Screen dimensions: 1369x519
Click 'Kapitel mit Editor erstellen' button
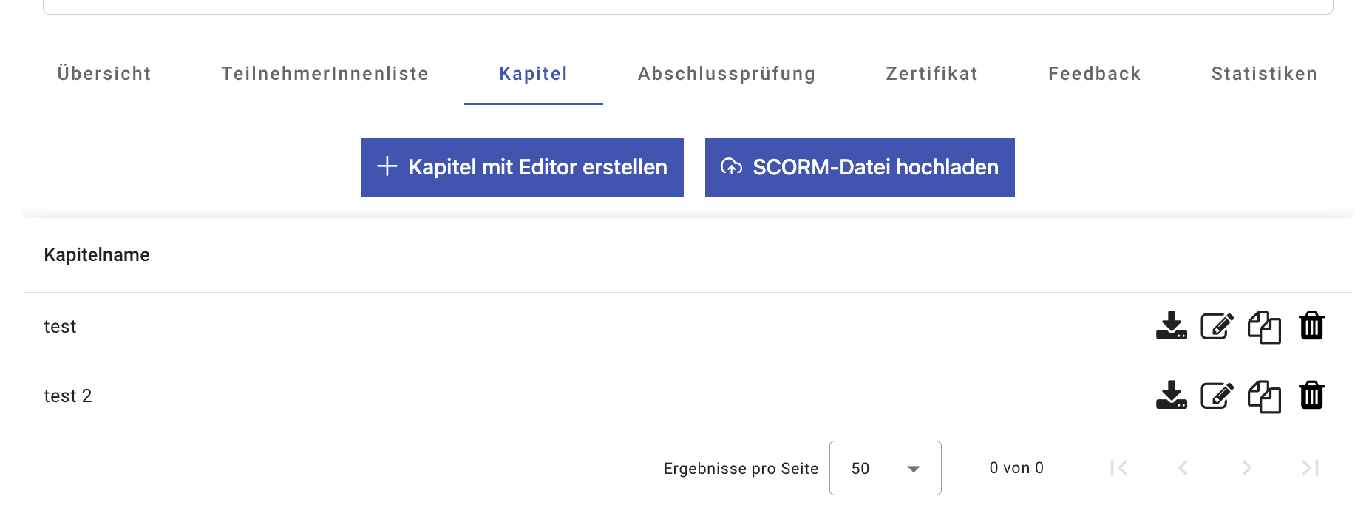point(522,167)
